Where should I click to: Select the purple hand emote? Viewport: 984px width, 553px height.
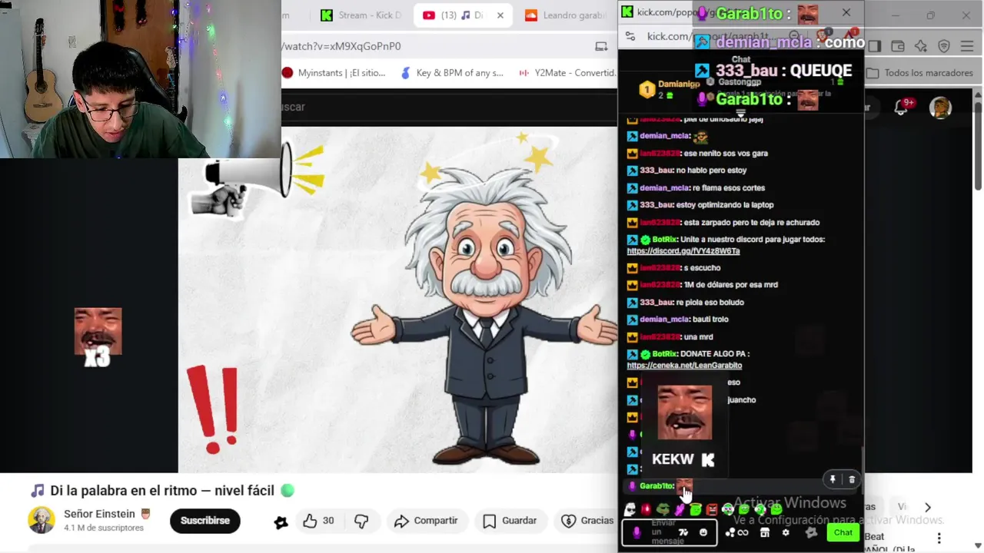tap(680, 509)
